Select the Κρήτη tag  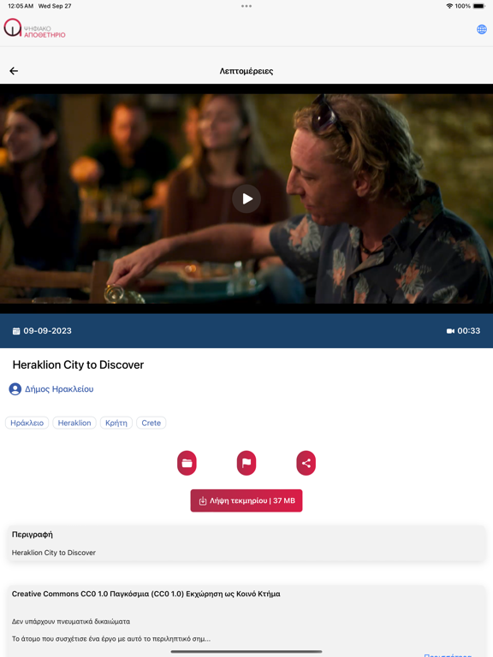pos(116,423)
